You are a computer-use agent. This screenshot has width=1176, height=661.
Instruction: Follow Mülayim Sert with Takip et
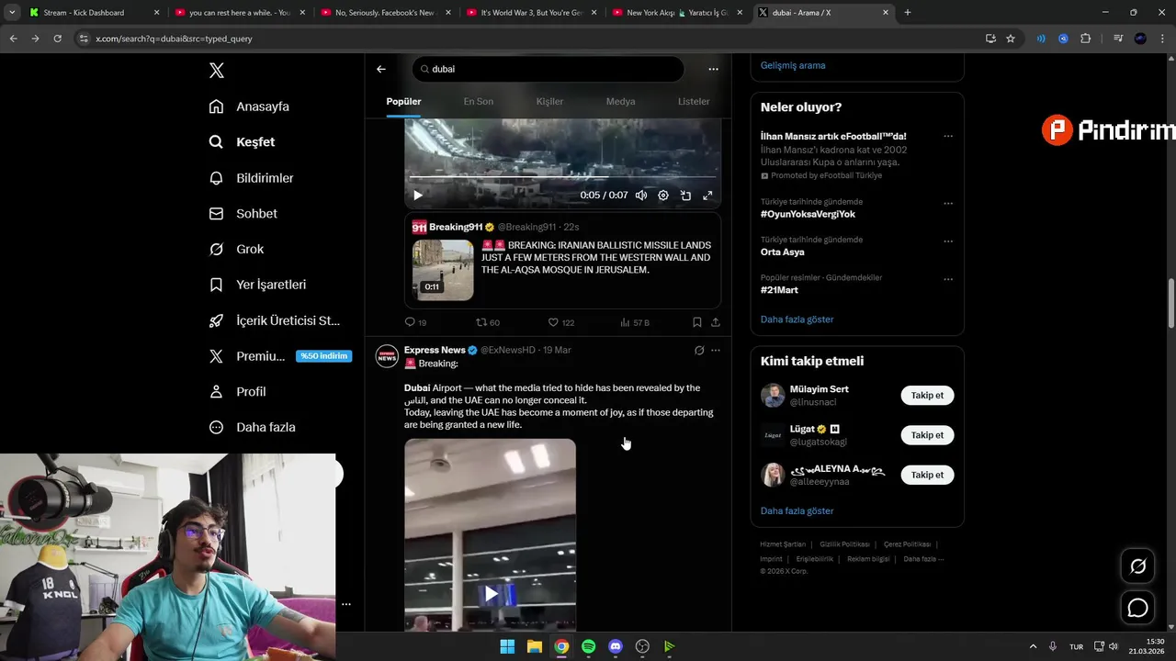(x=927, y=396)
